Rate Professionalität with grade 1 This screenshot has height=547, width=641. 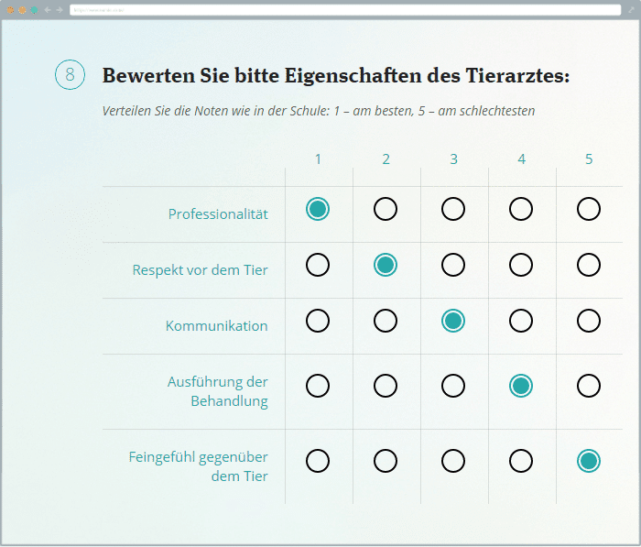pos(318,209)
